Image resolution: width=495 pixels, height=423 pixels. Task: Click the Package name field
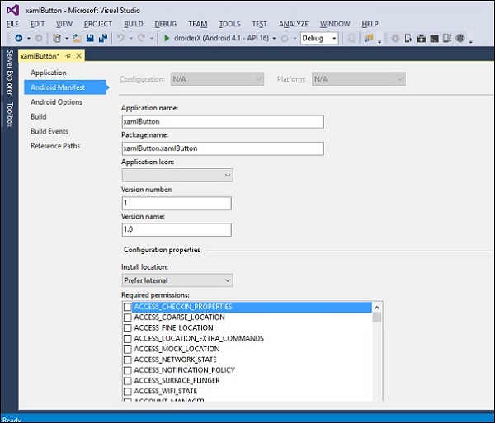(x=223, y=148)
